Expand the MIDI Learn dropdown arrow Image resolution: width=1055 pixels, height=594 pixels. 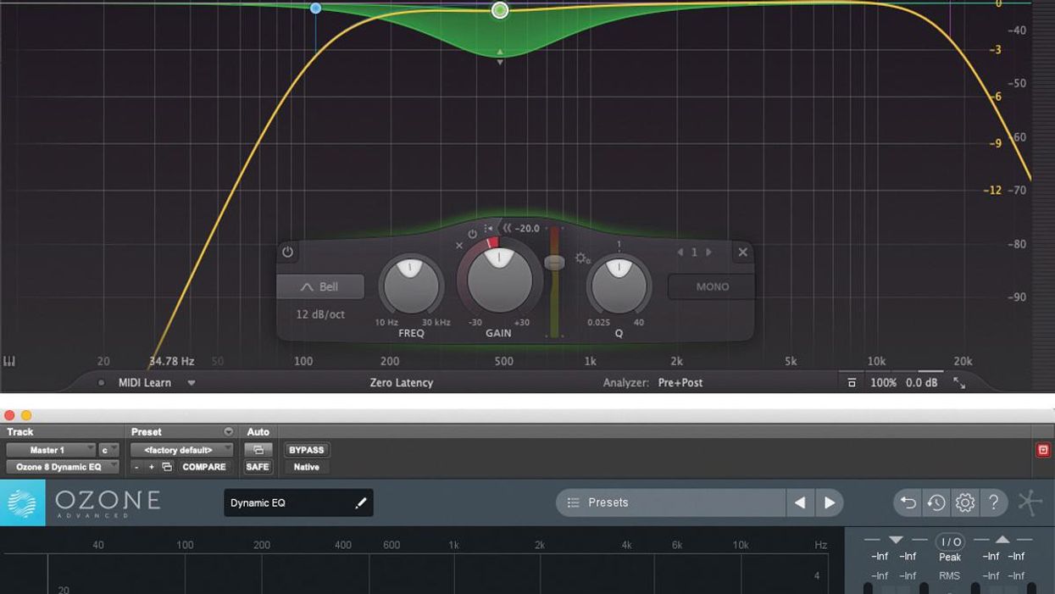[192, 383]
